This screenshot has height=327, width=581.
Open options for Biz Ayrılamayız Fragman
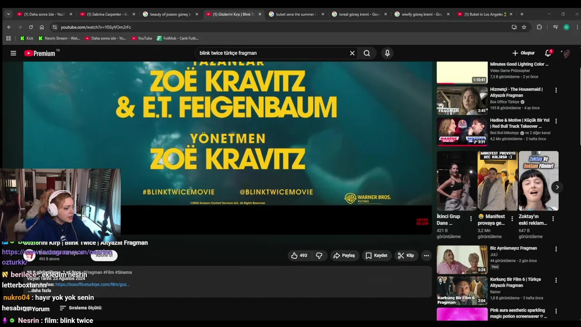(556, 249)
